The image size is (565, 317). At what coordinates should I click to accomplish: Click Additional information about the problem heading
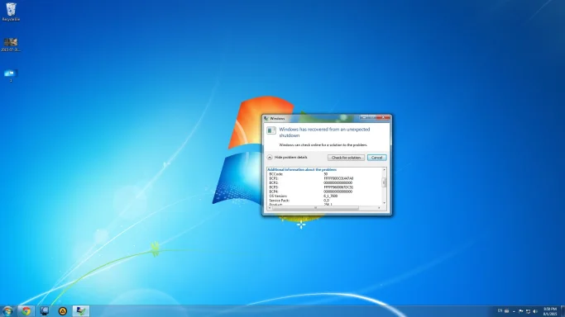pos(302,169)
